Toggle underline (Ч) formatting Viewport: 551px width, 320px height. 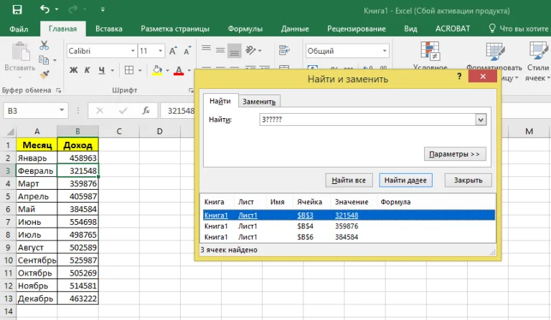click(x=102, y=70)
